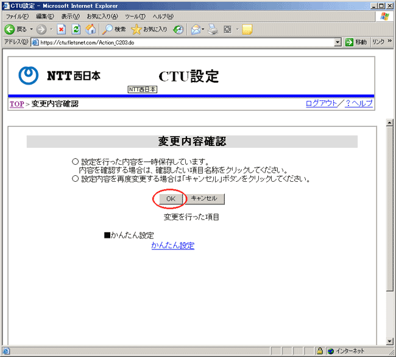This screenshot has width=396, height=357.
Task: Stop page loading with red X icon
Action: (x=62, y=30)
